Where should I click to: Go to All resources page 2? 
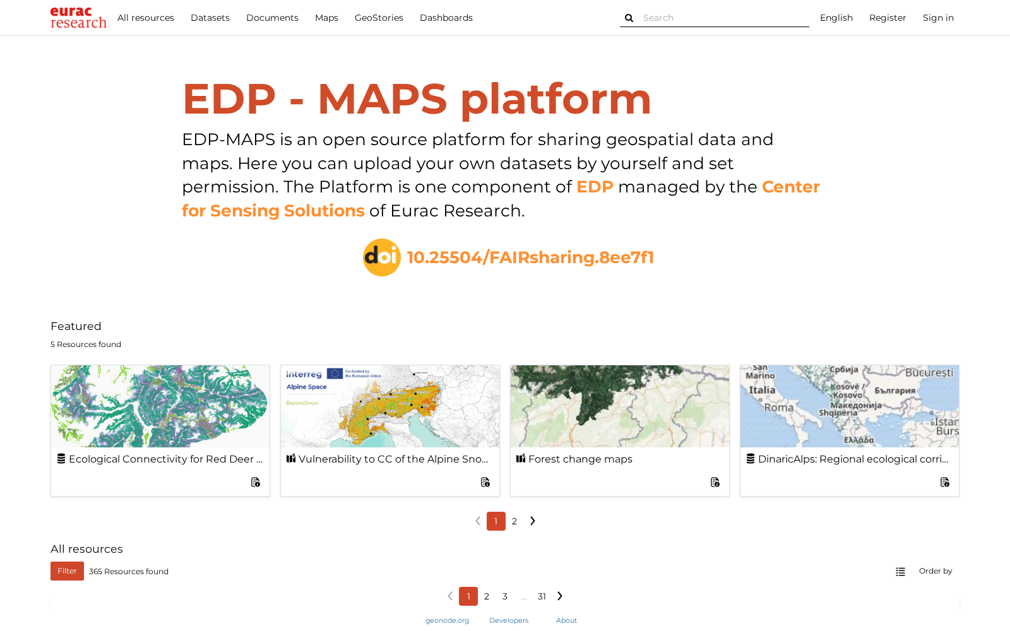coord(487,596)
